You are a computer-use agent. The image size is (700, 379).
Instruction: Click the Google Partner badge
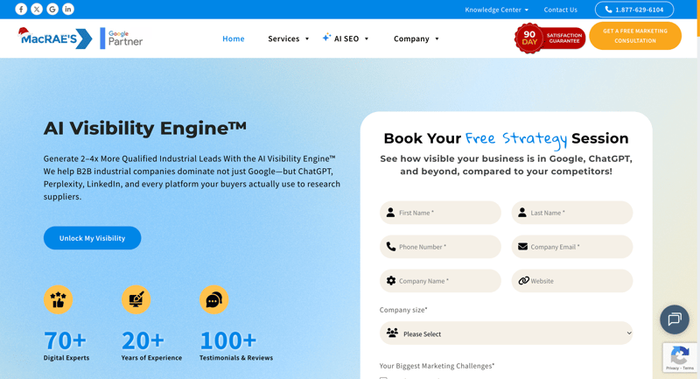pos(122,38)
